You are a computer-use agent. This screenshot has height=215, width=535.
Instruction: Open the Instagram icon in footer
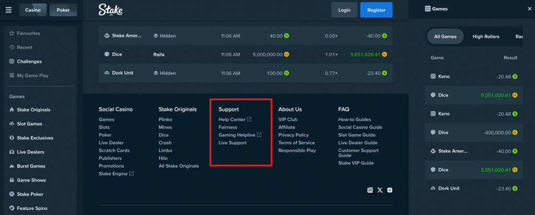coord(390,190)
